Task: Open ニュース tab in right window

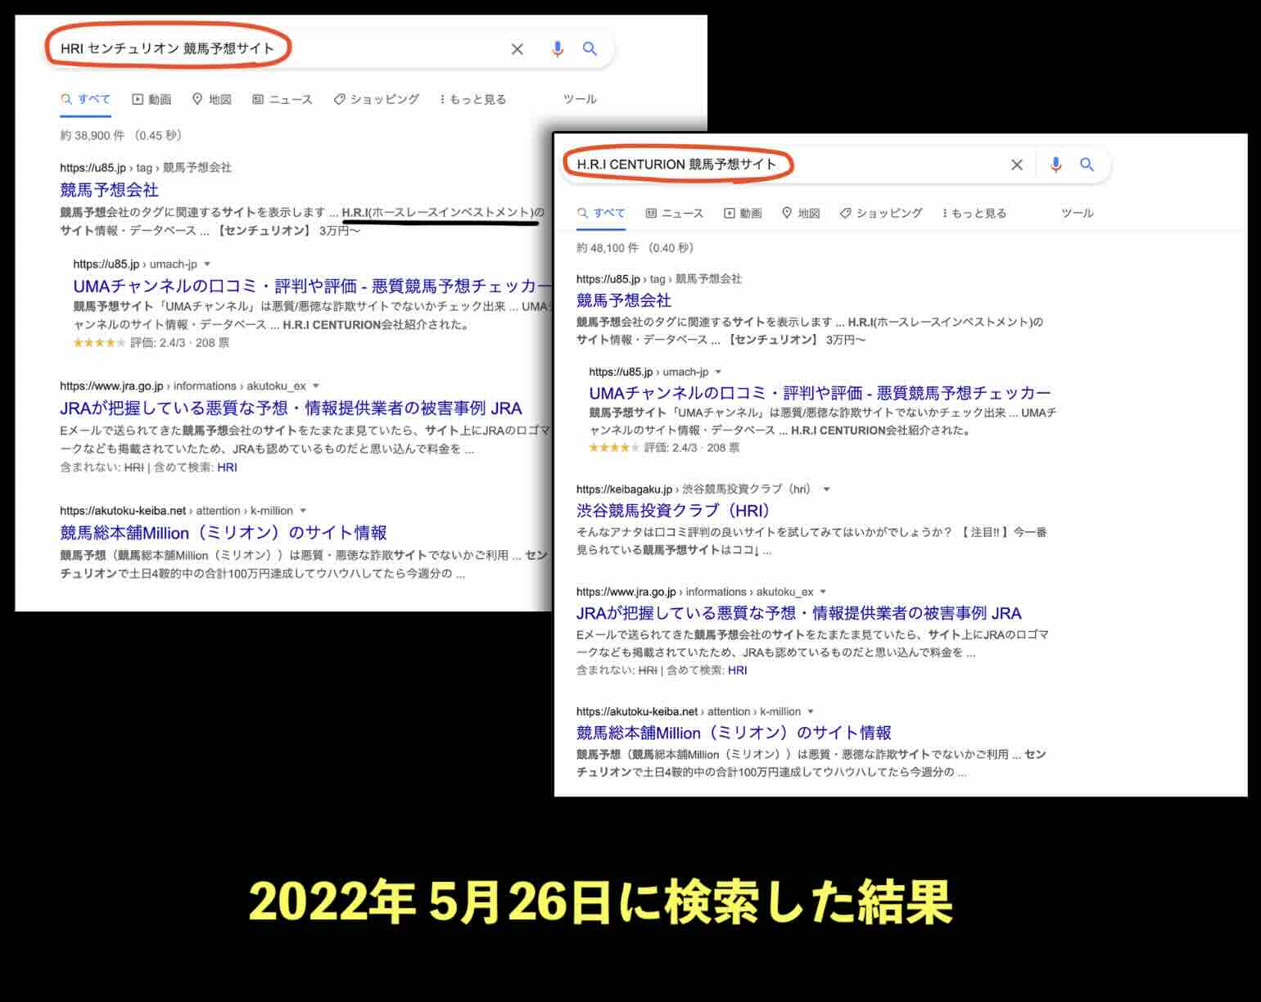Action: (674, 213)
